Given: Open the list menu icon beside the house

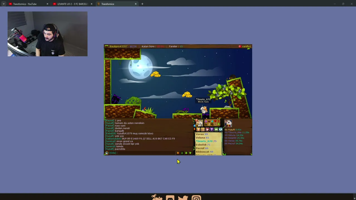Looking at the screenshot, I should tap(203, 129).
